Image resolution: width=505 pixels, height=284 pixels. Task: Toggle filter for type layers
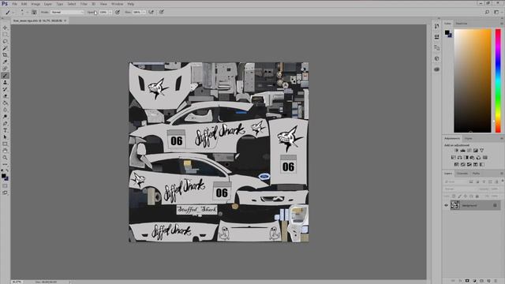coord(484,182)
